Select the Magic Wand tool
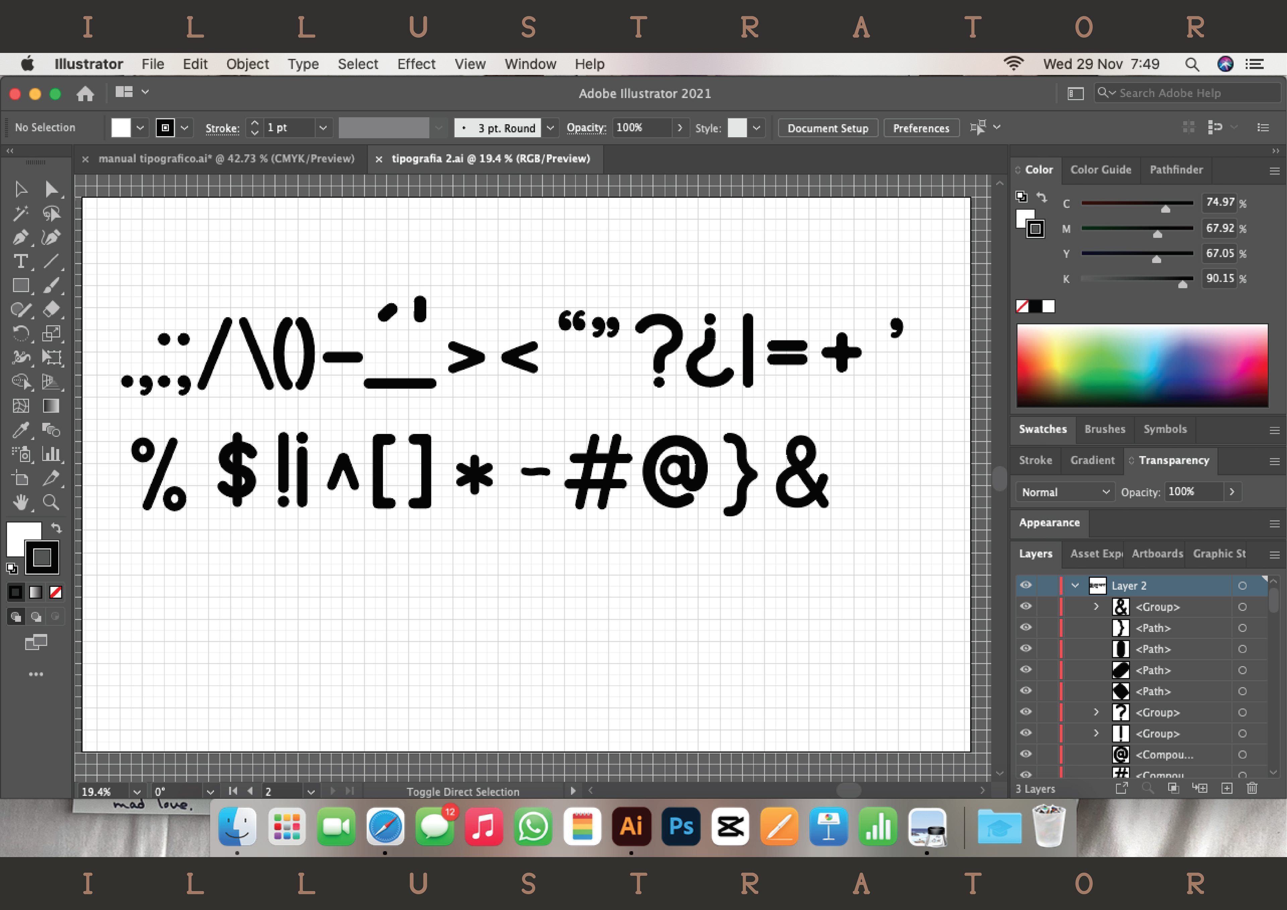 [20, 214]
